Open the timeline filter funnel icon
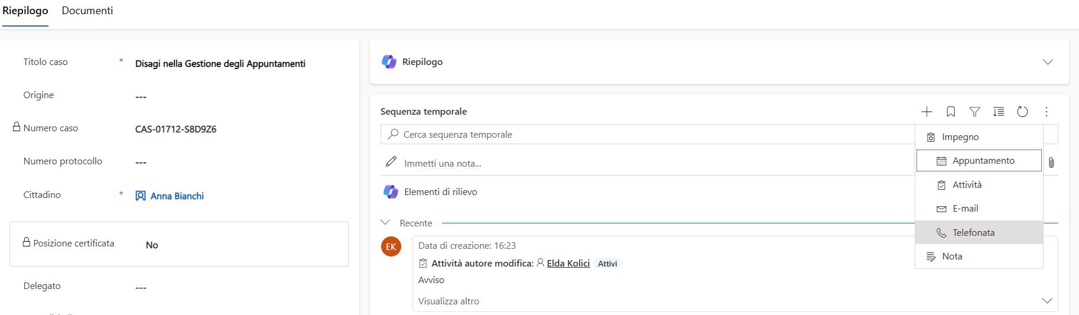The width and height of the screenshot is (1079, 315). tap(974, 112)
